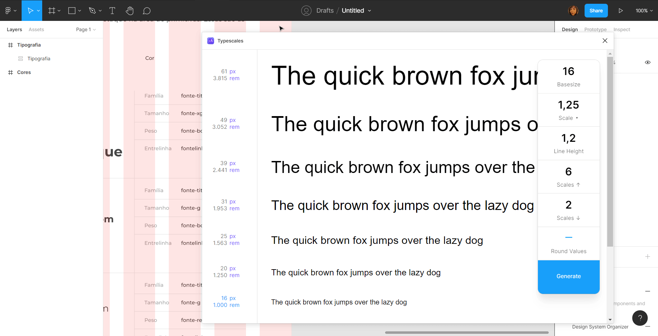
Task: Expand Move tool options chevron
Action: click(38, 11)
